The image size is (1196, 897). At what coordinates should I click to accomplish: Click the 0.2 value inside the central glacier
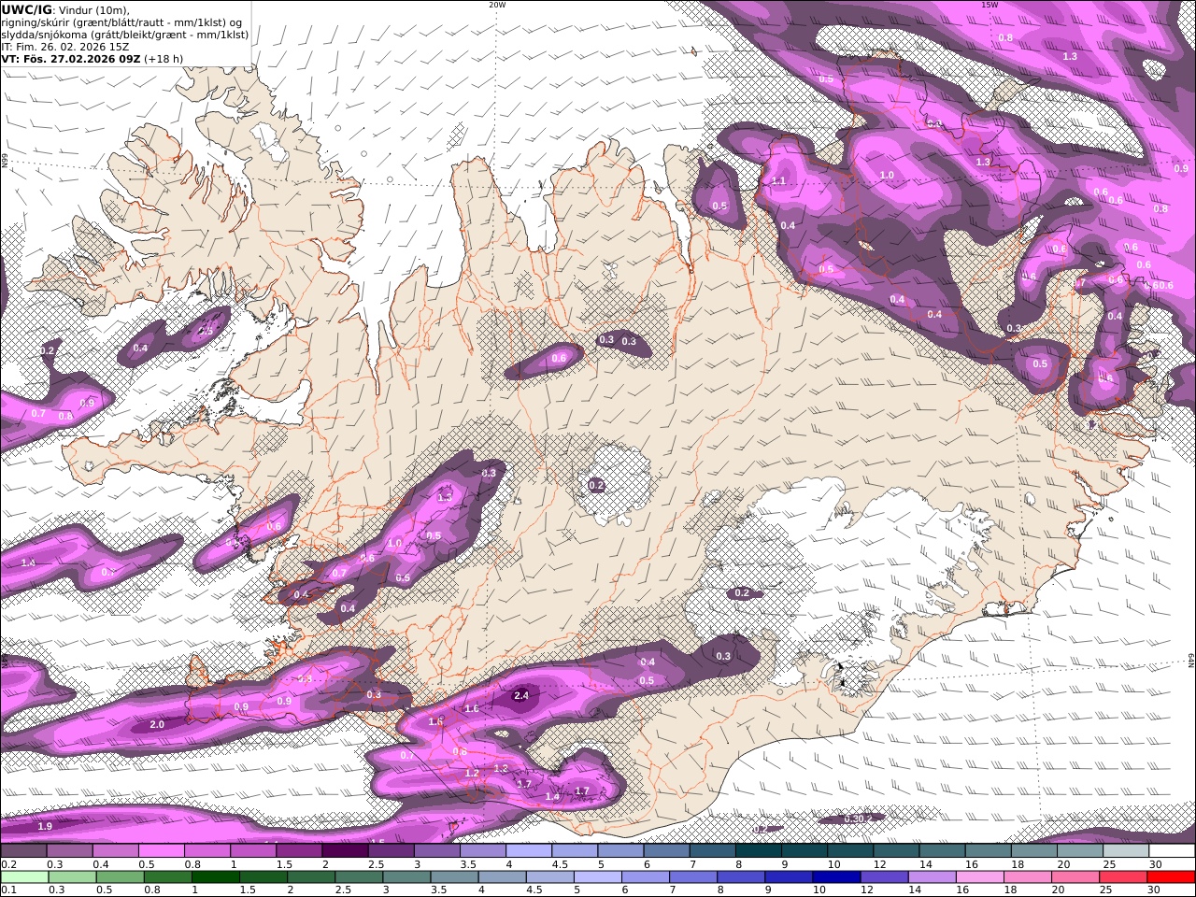pos(597,485)
